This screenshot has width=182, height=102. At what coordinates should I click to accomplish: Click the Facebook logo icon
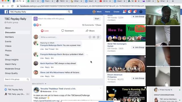click(6, 12)
